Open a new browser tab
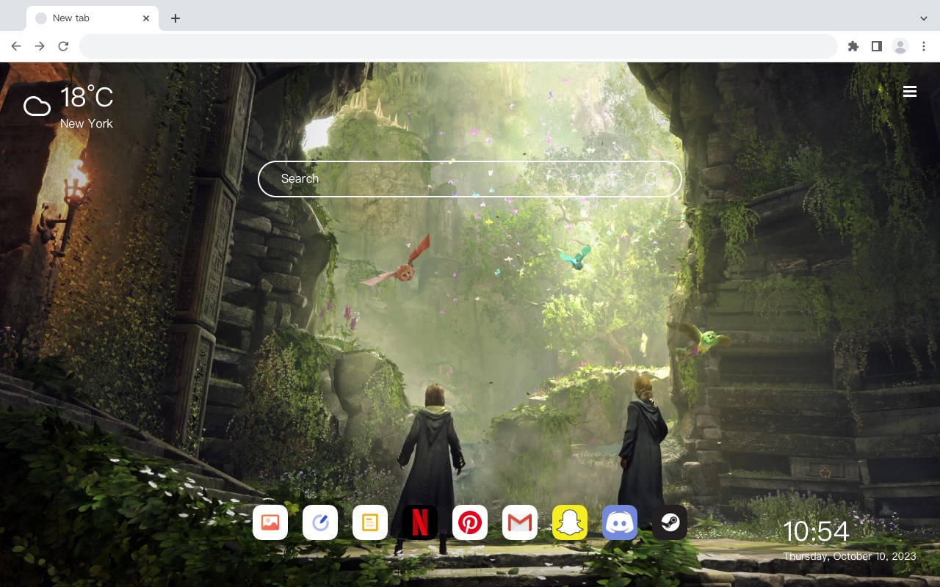The height and width of the screenshot is (587, 940). 175,18
